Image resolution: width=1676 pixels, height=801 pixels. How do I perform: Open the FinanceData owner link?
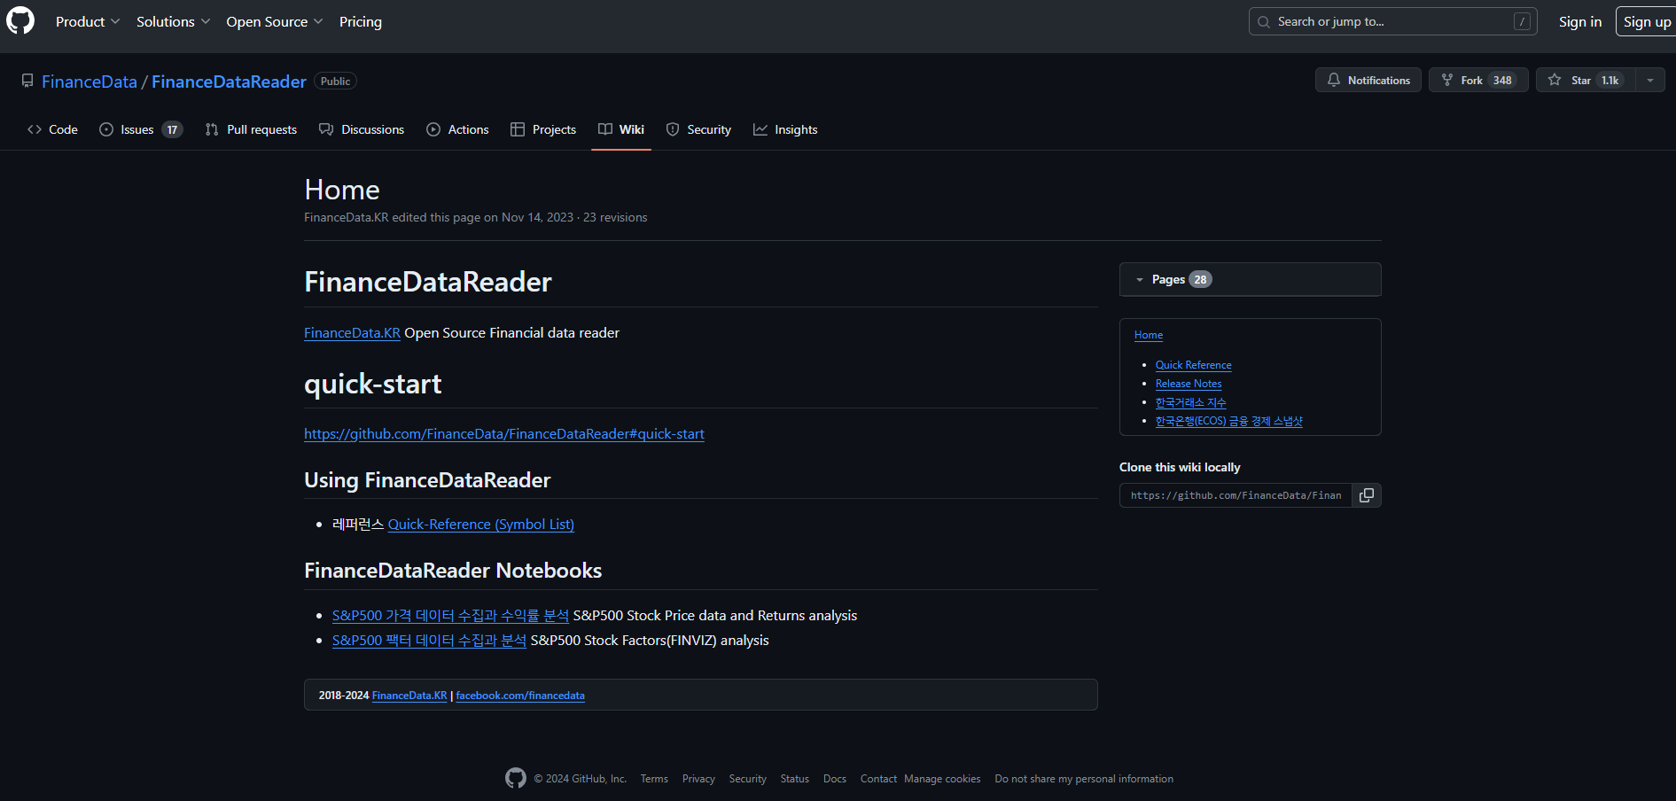click(90, 82)
